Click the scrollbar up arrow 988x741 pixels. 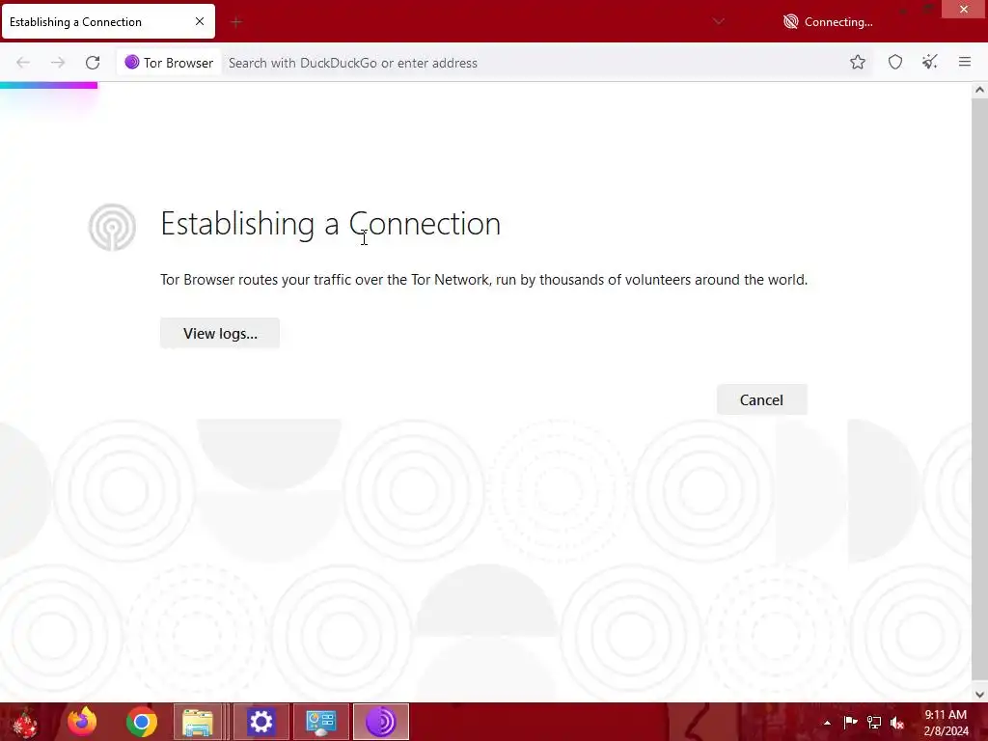[979, 90]
